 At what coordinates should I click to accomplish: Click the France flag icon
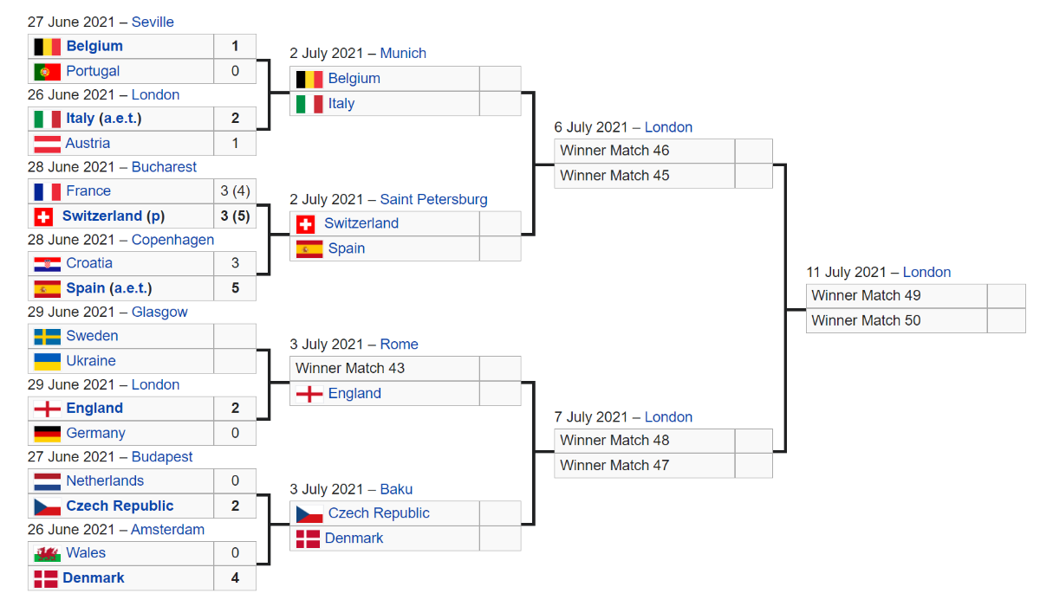47,191
